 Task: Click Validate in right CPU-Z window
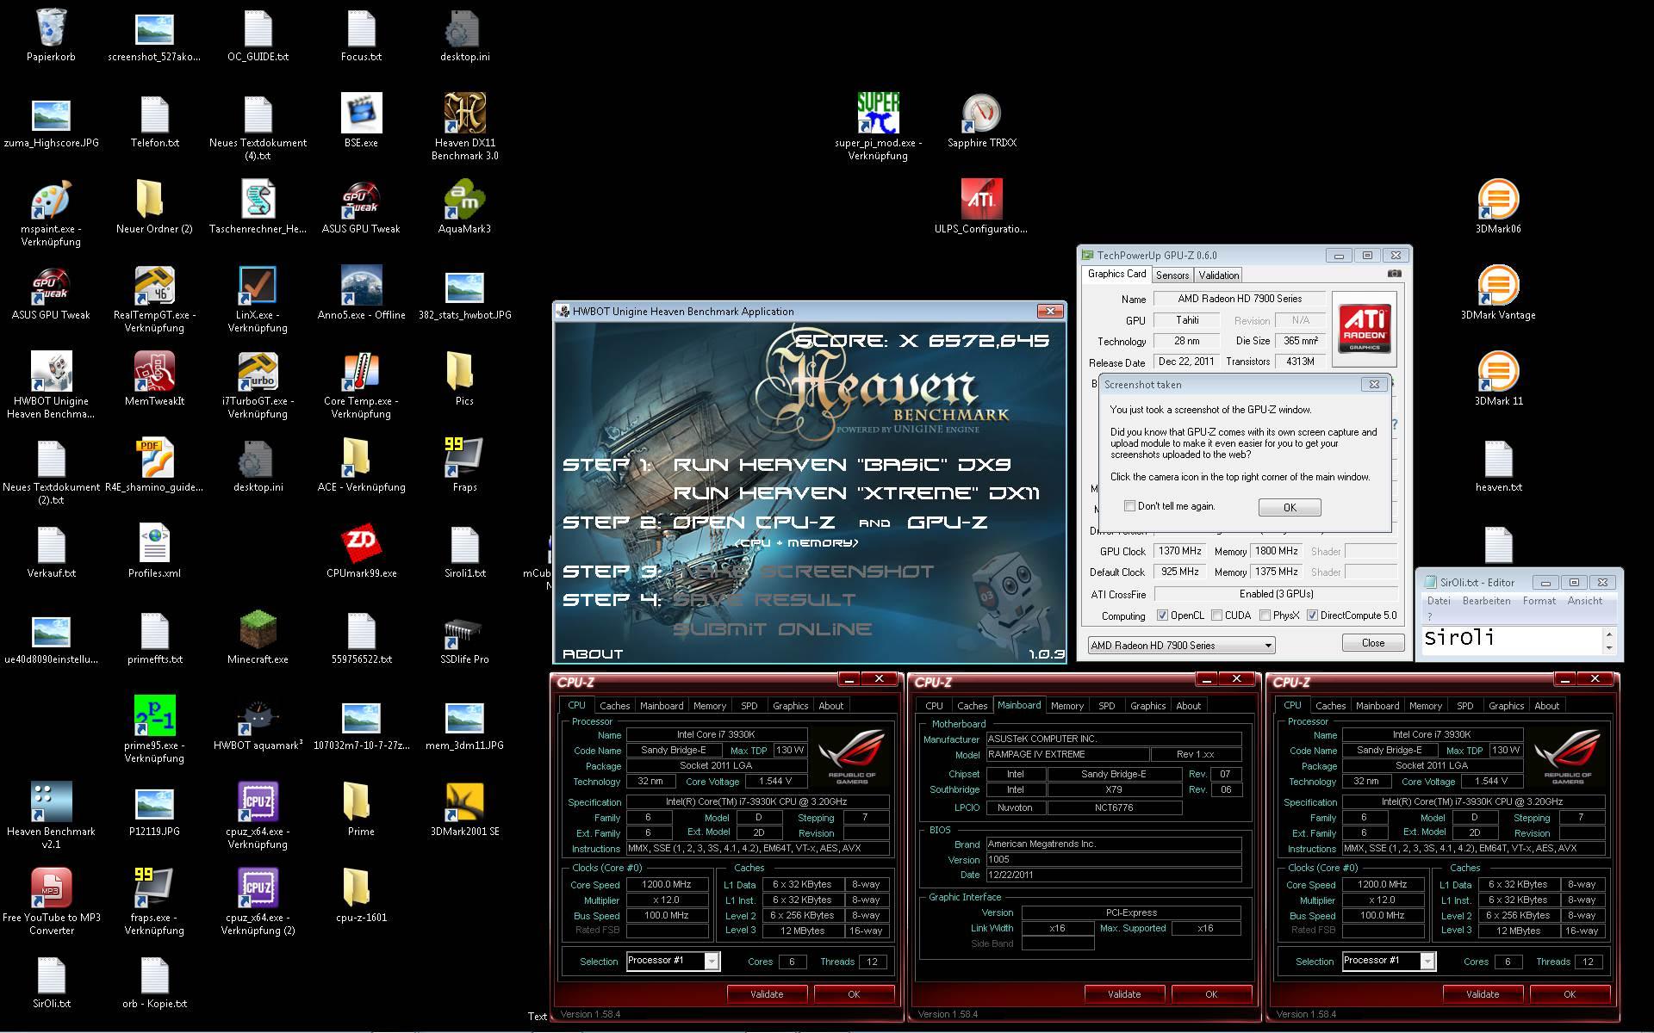1483,994
